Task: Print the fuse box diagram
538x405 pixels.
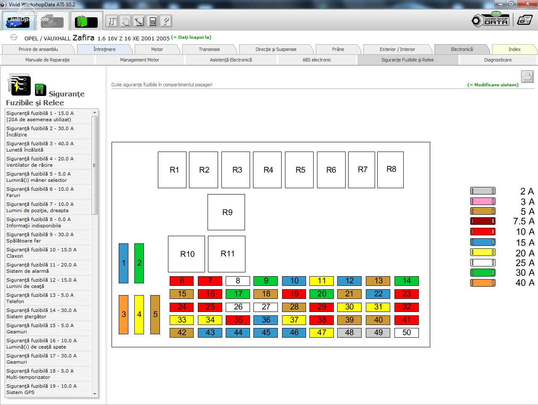Action: point(527,77)
